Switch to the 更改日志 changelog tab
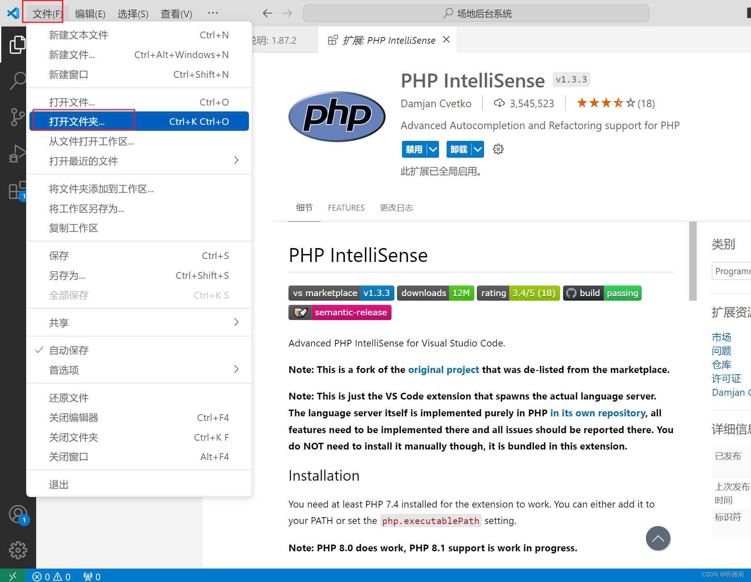 397,208
